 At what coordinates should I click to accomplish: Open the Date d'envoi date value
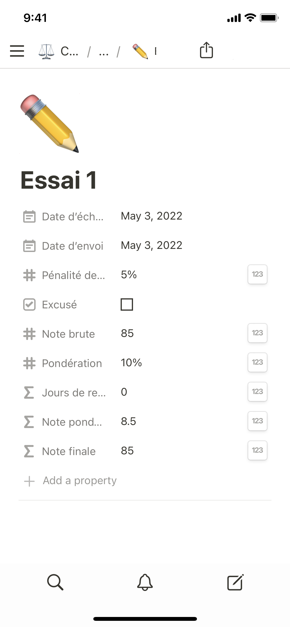[152, 246]
